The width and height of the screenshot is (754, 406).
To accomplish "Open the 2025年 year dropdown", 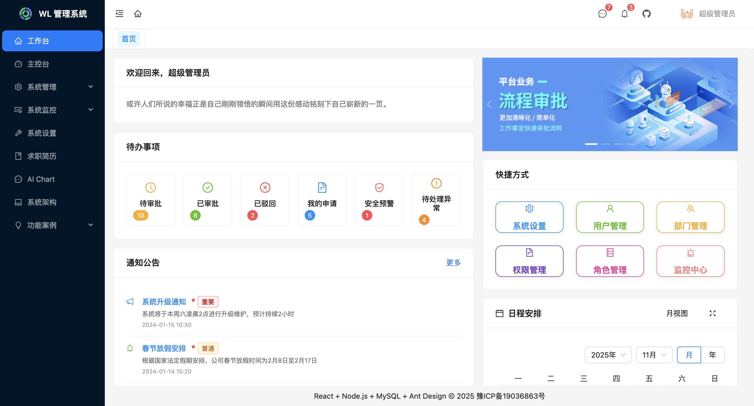I will coord(608,355).
